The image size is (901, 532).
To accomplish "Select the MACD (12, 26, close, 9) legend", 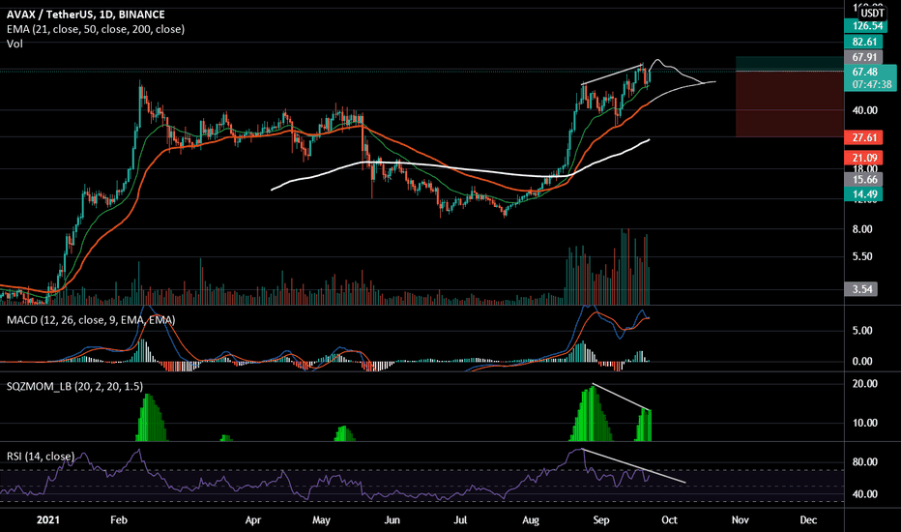I will pos(91,320).
